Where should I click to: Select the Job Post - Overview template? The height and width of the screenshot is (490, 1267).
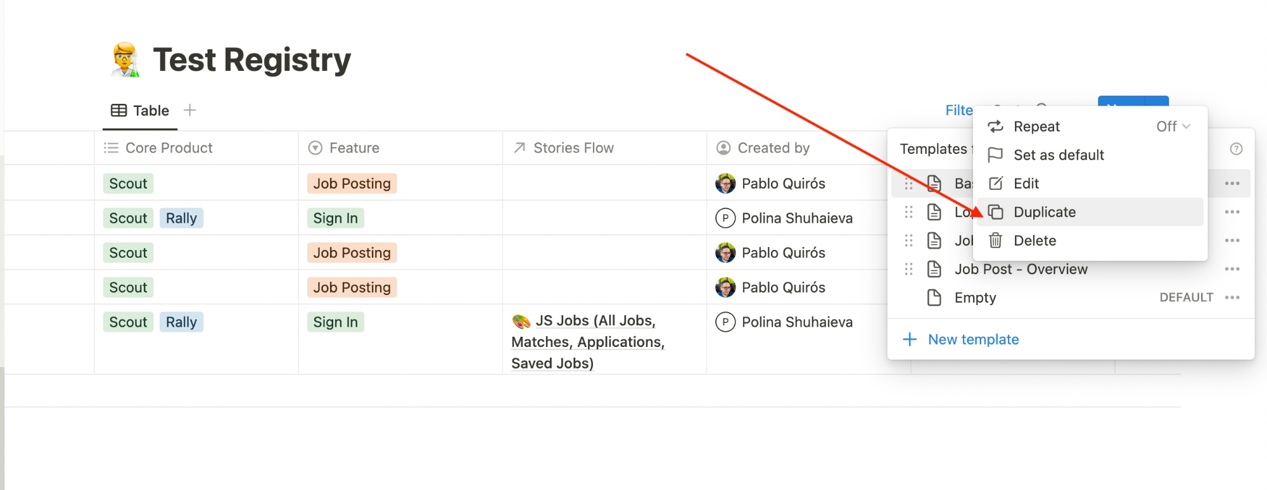[x=1021, y=269]
